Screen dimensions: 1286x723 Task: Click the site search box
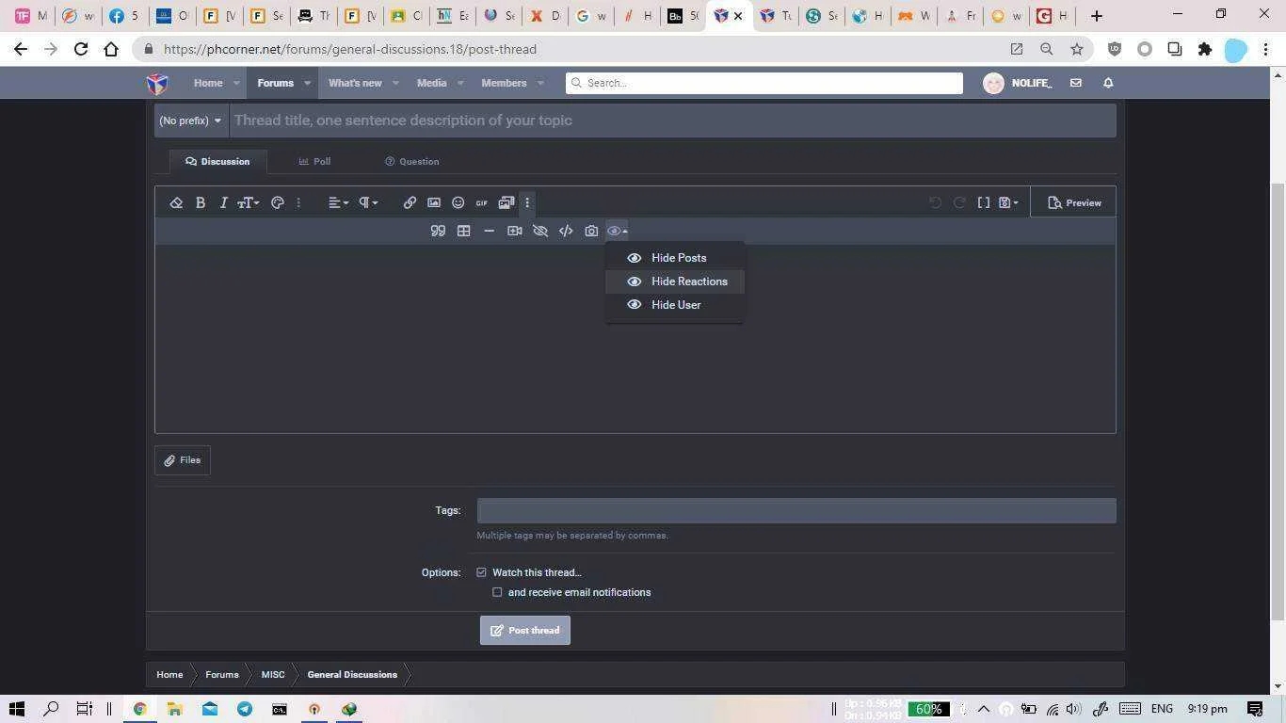pyautogui.click(x=764, y=83)
